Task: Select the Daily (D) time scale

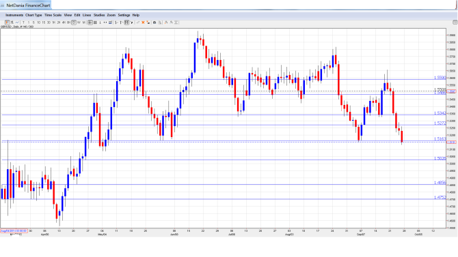Action: click(x=74, y=22)
